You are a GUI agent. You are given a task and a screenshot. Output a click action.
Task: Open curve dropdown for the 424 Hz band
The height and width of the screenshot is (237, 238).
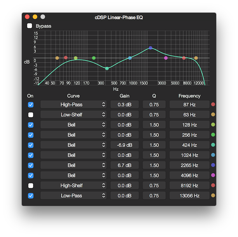(x=73, y=145)
